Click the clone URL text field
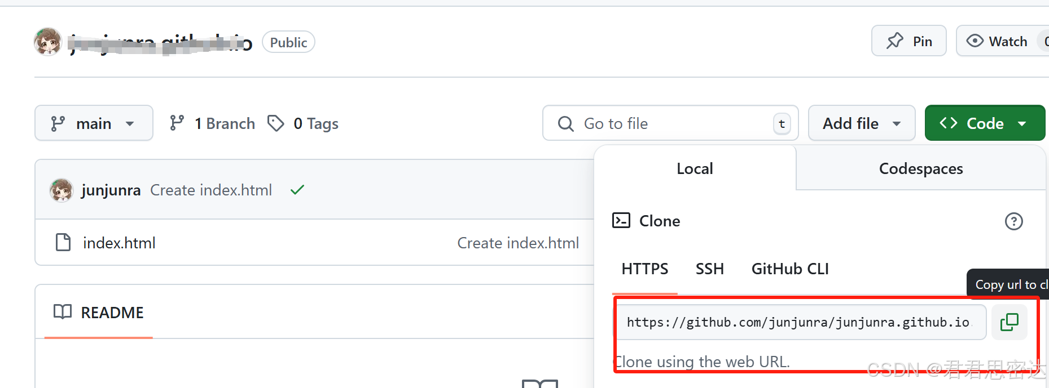Image resolution: width=1049 pixels, height=388 pixels. click(800, 322)
